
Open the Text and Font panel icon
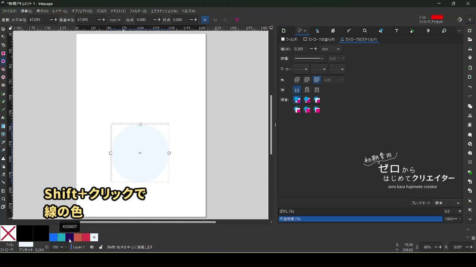click(397, 31)
